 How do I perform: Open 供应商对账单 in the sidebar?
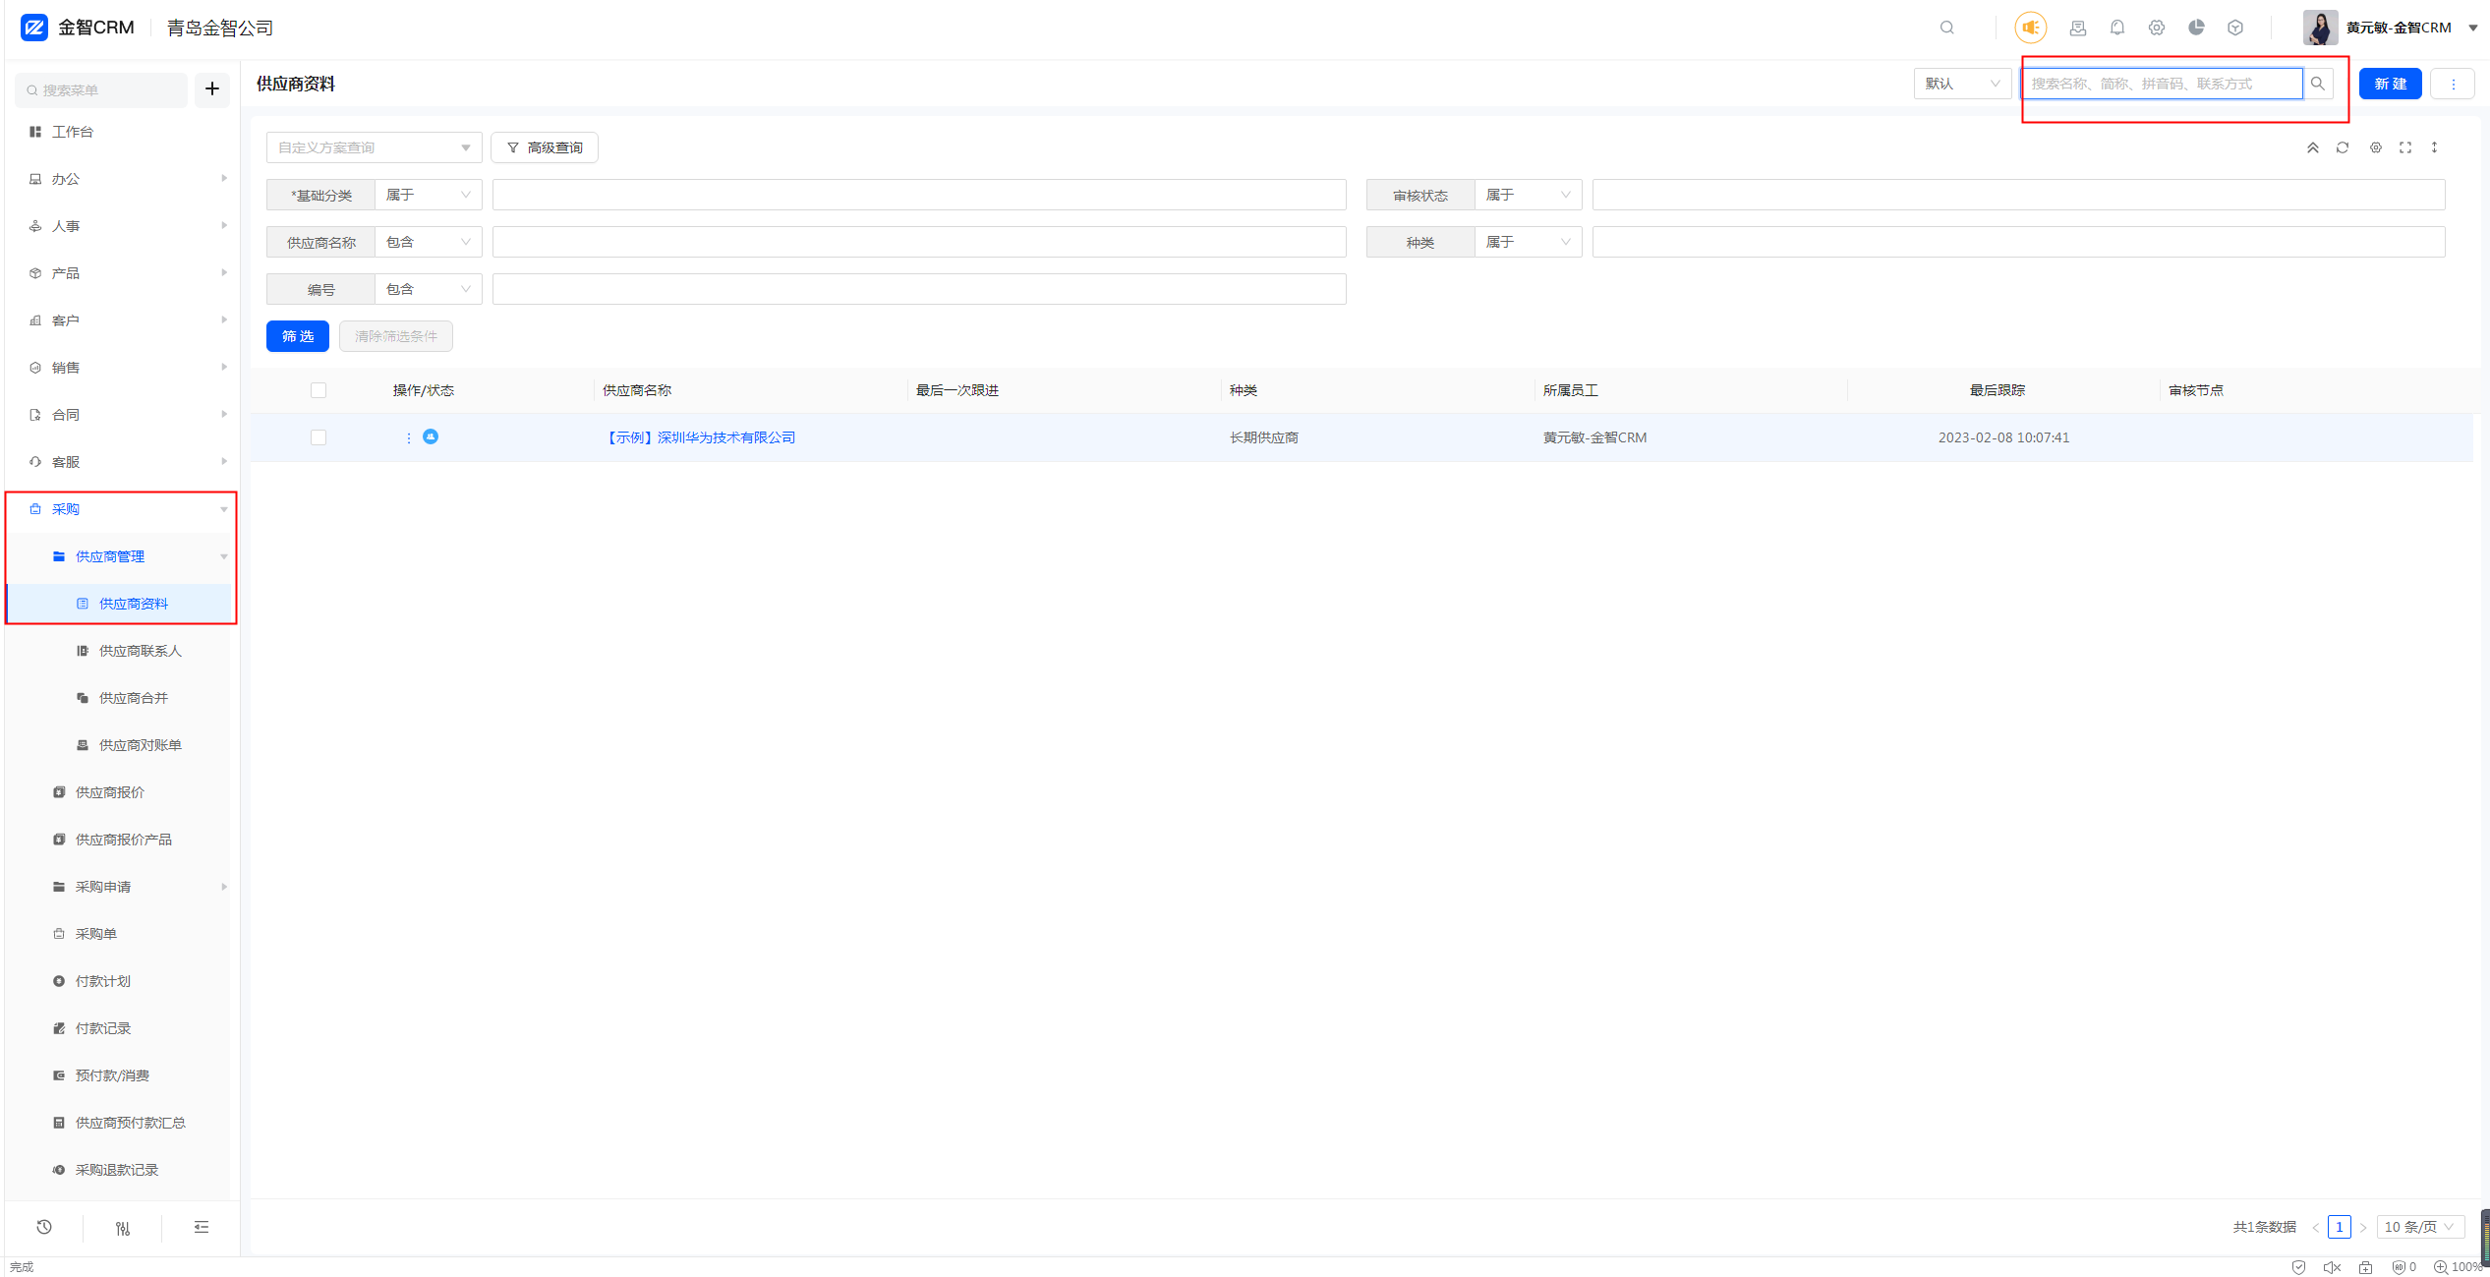[x=140, y=745]
